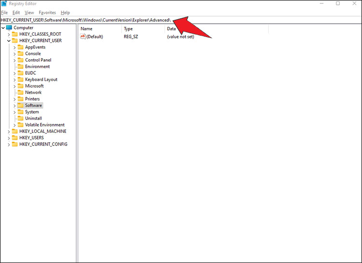Click the Control Panel folder icon

(x=21, y=60)
